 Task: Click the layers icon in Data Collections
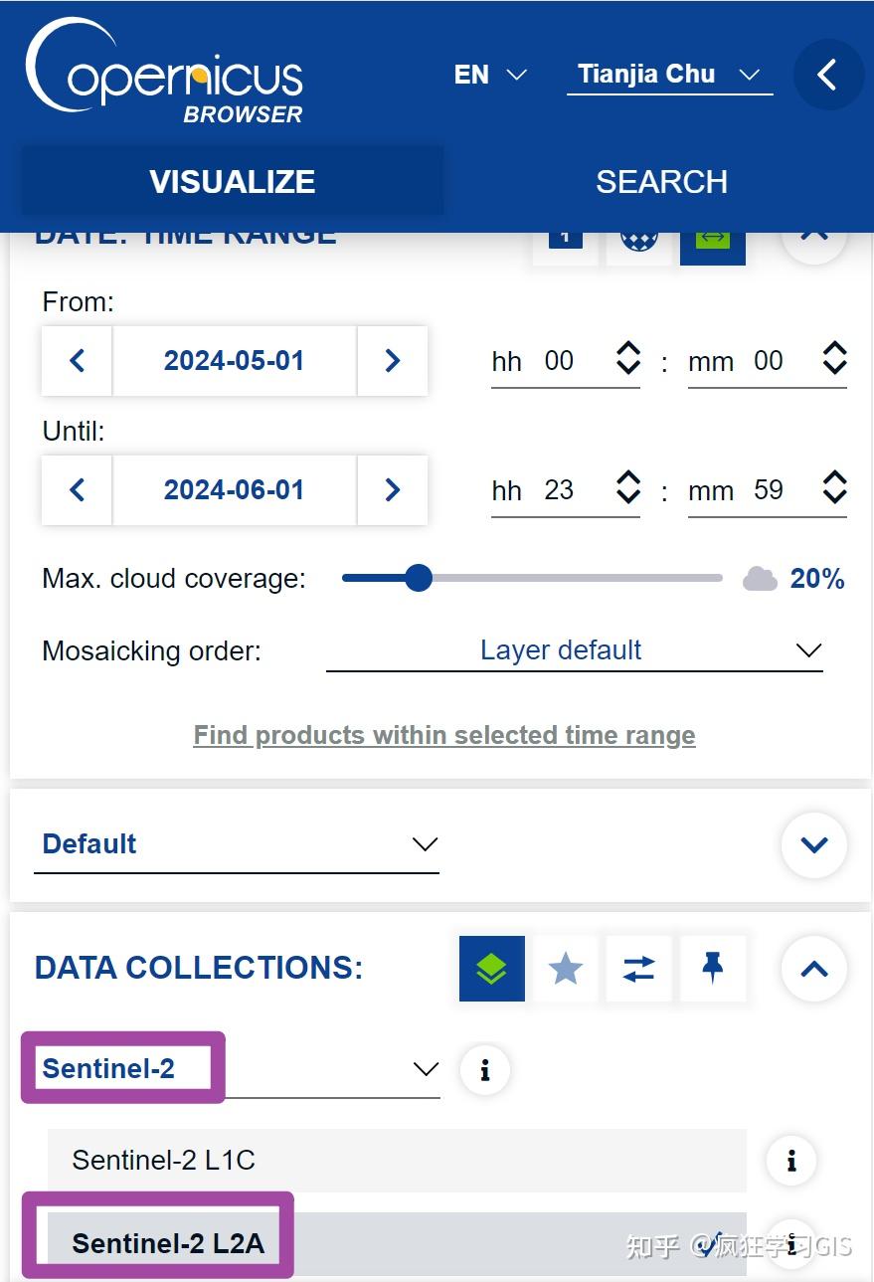coord(491,968)
